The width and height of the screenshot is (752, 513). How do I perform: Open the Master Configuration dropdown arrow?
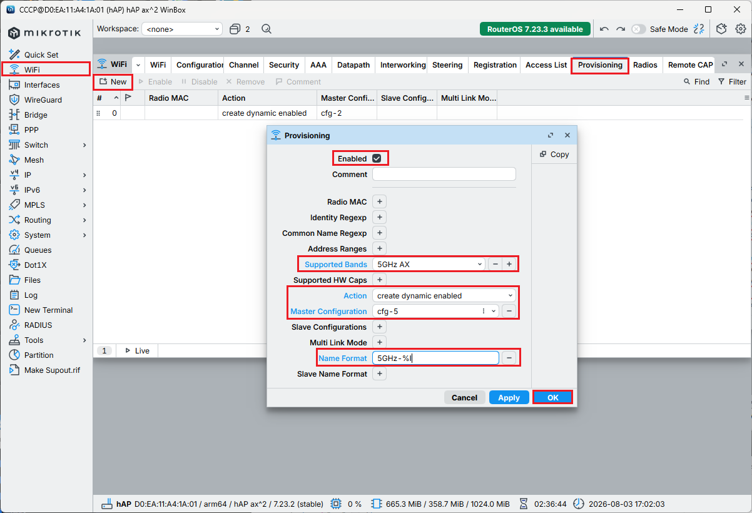coord(494,311)
